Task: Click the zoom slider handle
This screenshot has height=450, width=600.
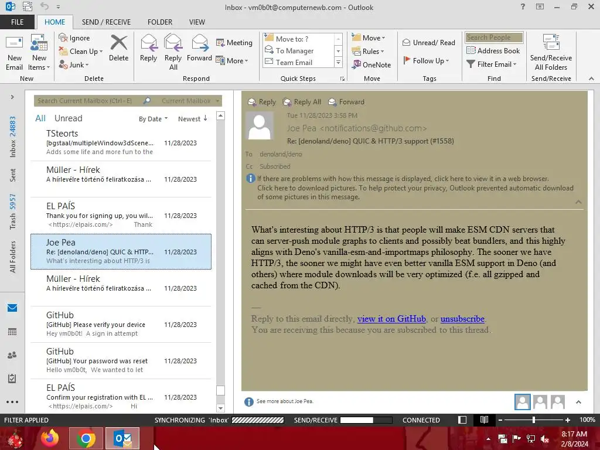Action: point(533,420)
